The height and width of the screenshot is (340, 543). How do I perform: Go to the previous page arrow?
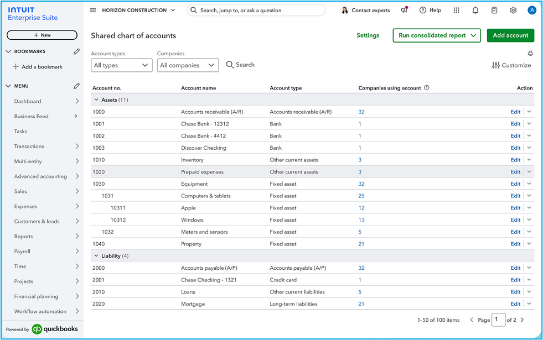471,320
